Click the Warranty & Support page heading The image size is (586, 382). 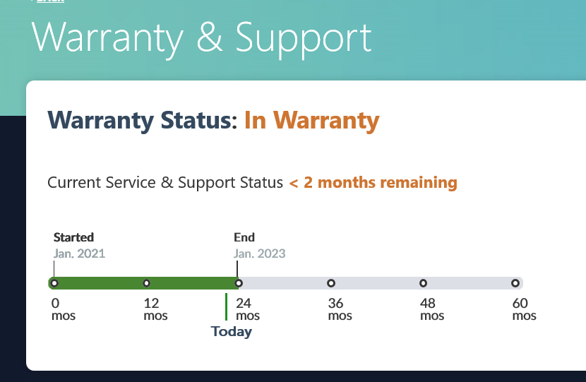pyautogui.click(x=202, y=38)
